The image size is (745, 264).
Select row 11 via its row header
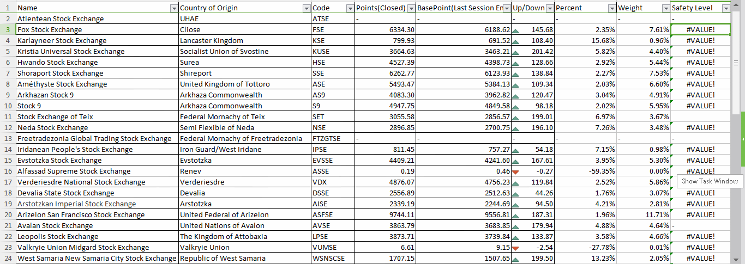click(x=8, y=117)
